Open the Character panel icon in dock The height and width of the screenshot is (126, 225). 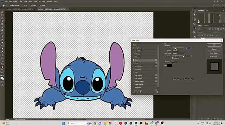click(x=194, y=37)
